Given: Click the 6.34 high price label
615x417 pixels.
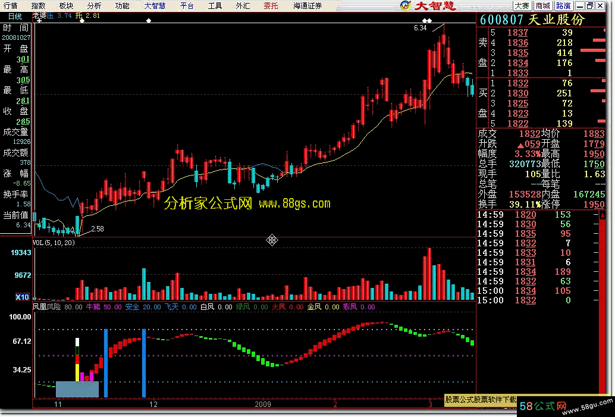Looking at the screenshot, I should click(x=420, y=28).
